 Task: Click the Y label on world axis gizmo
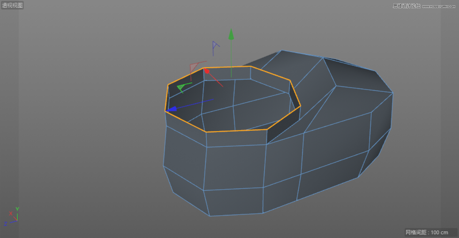17,208
